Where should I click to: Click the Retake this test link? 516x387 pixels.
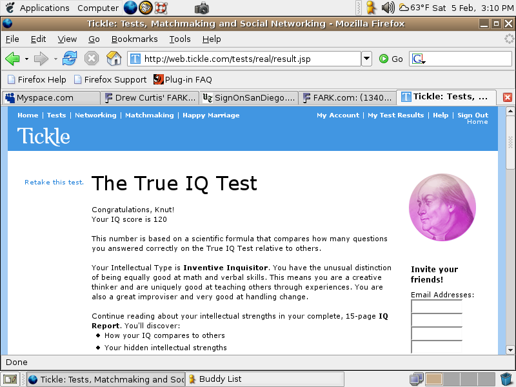tap(54, 183)
